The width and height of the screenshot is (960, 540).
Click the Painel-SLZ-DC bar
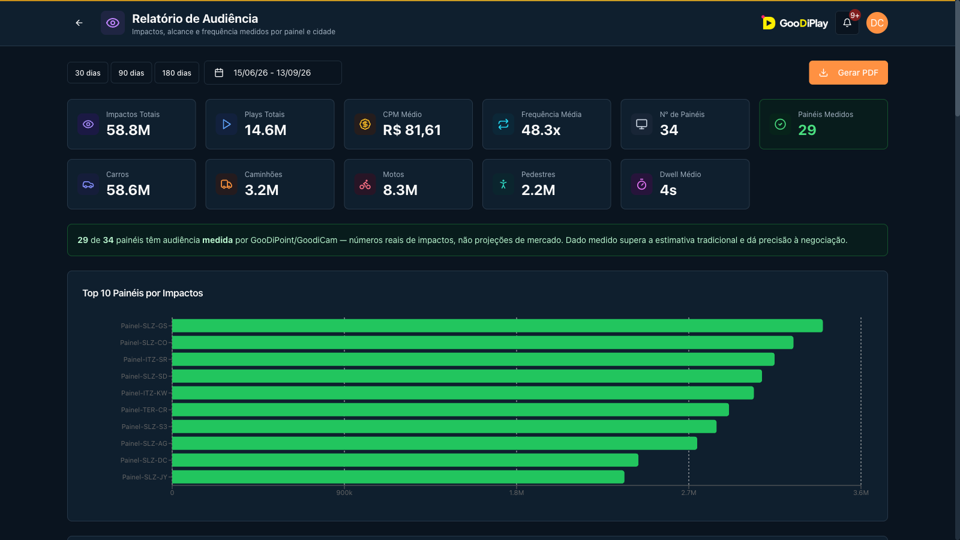406,460
